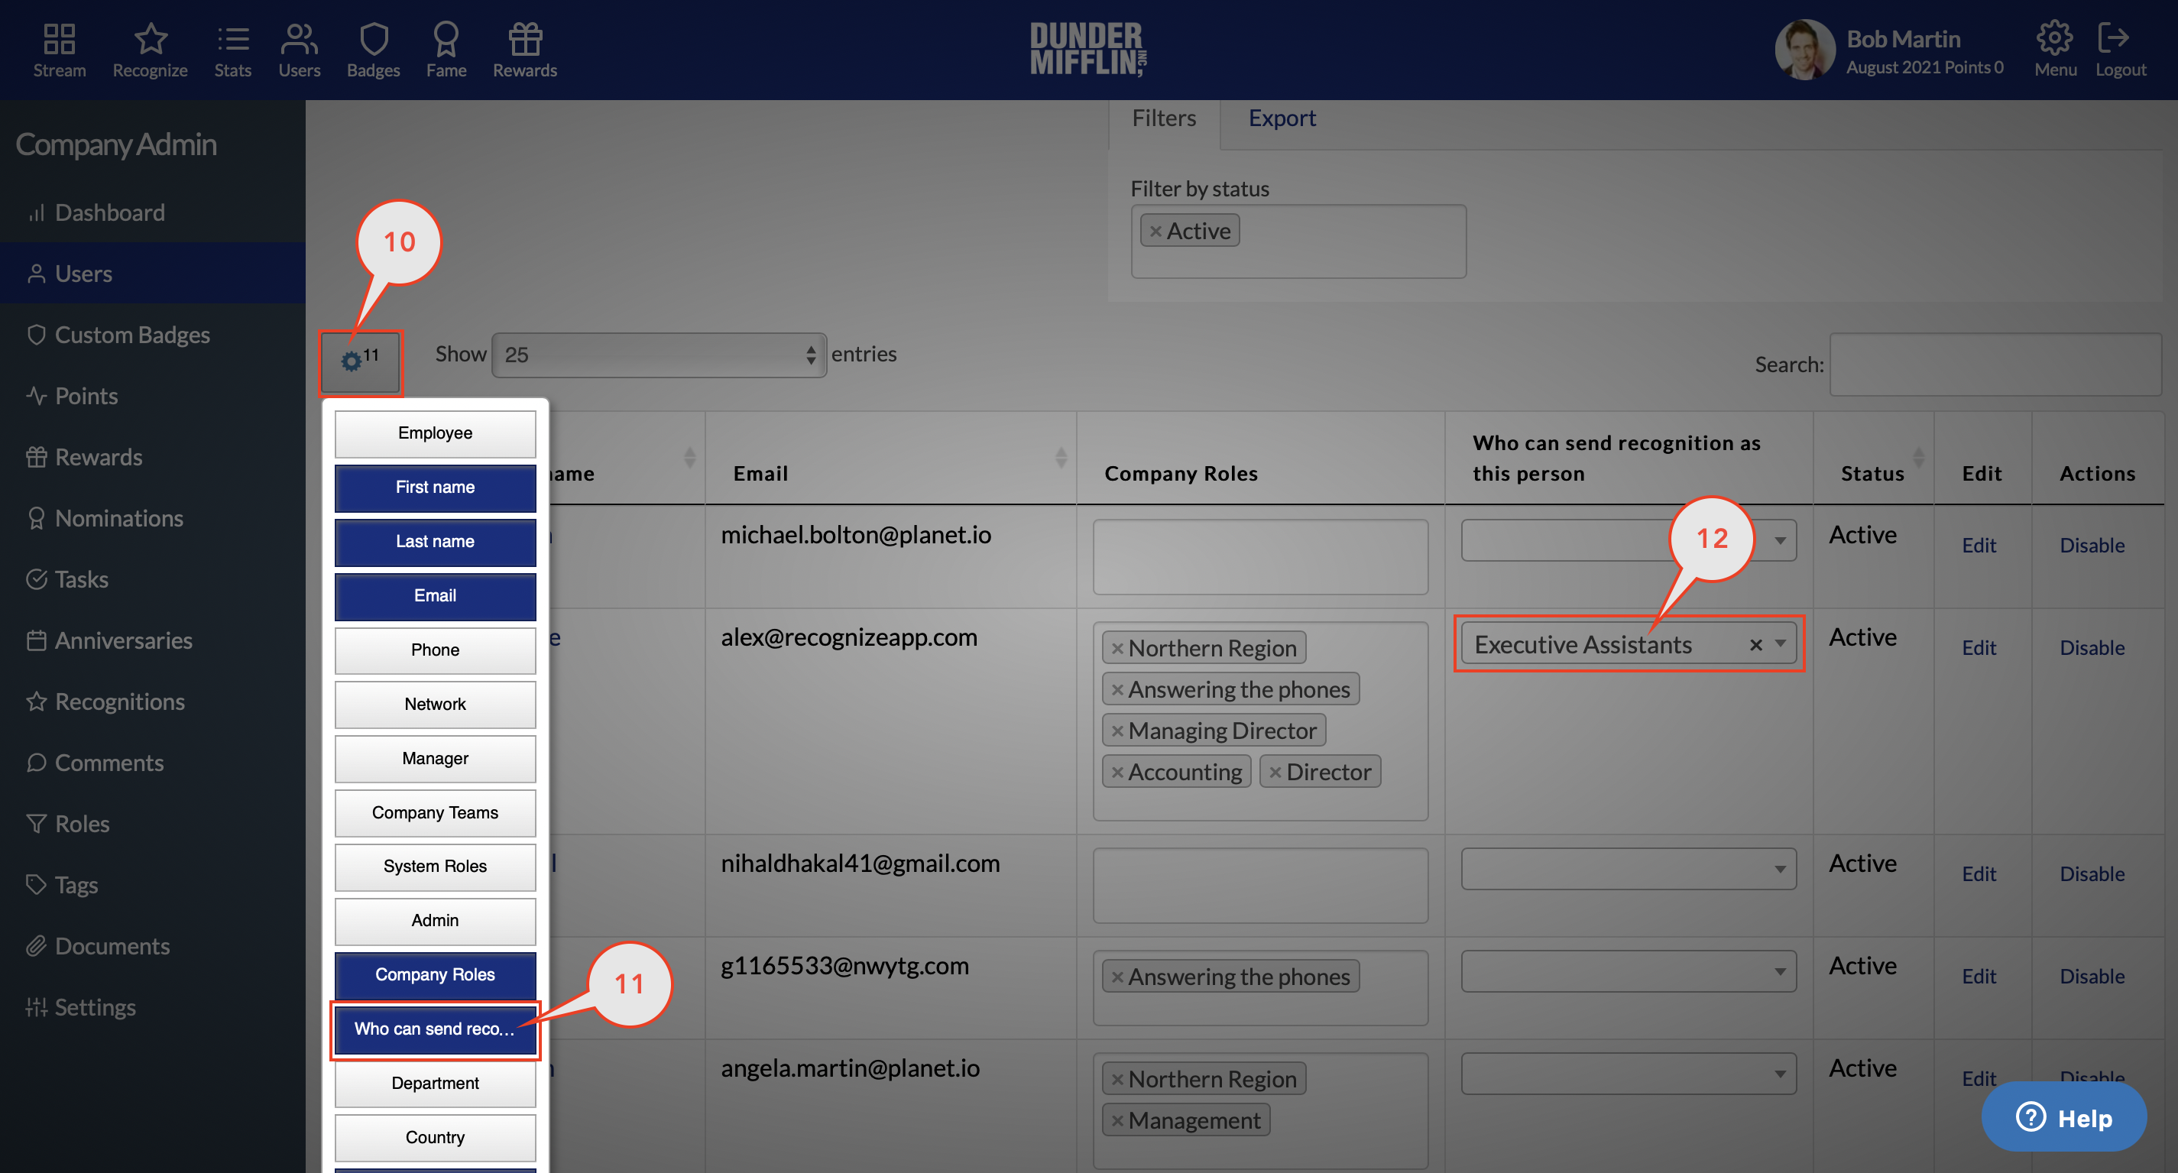
Task: Sort by the Email column header
Action: 890,459
